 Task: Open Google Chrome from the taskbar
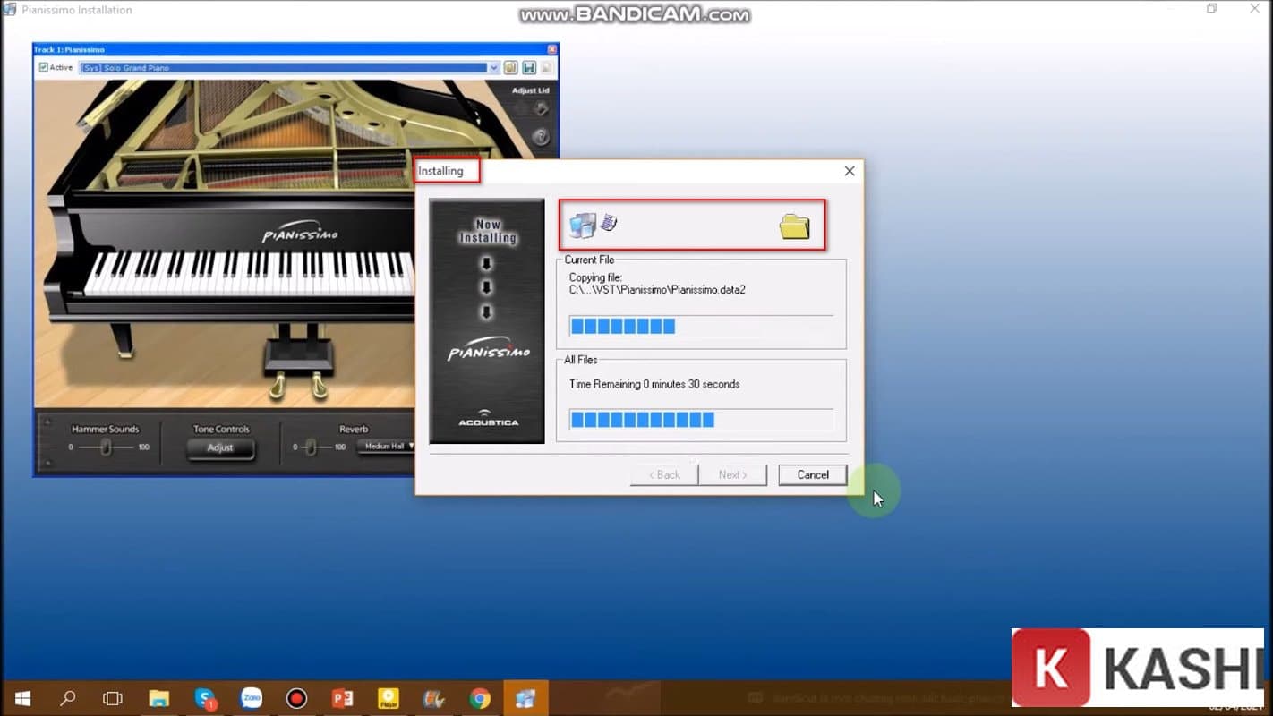coord(480,698)
